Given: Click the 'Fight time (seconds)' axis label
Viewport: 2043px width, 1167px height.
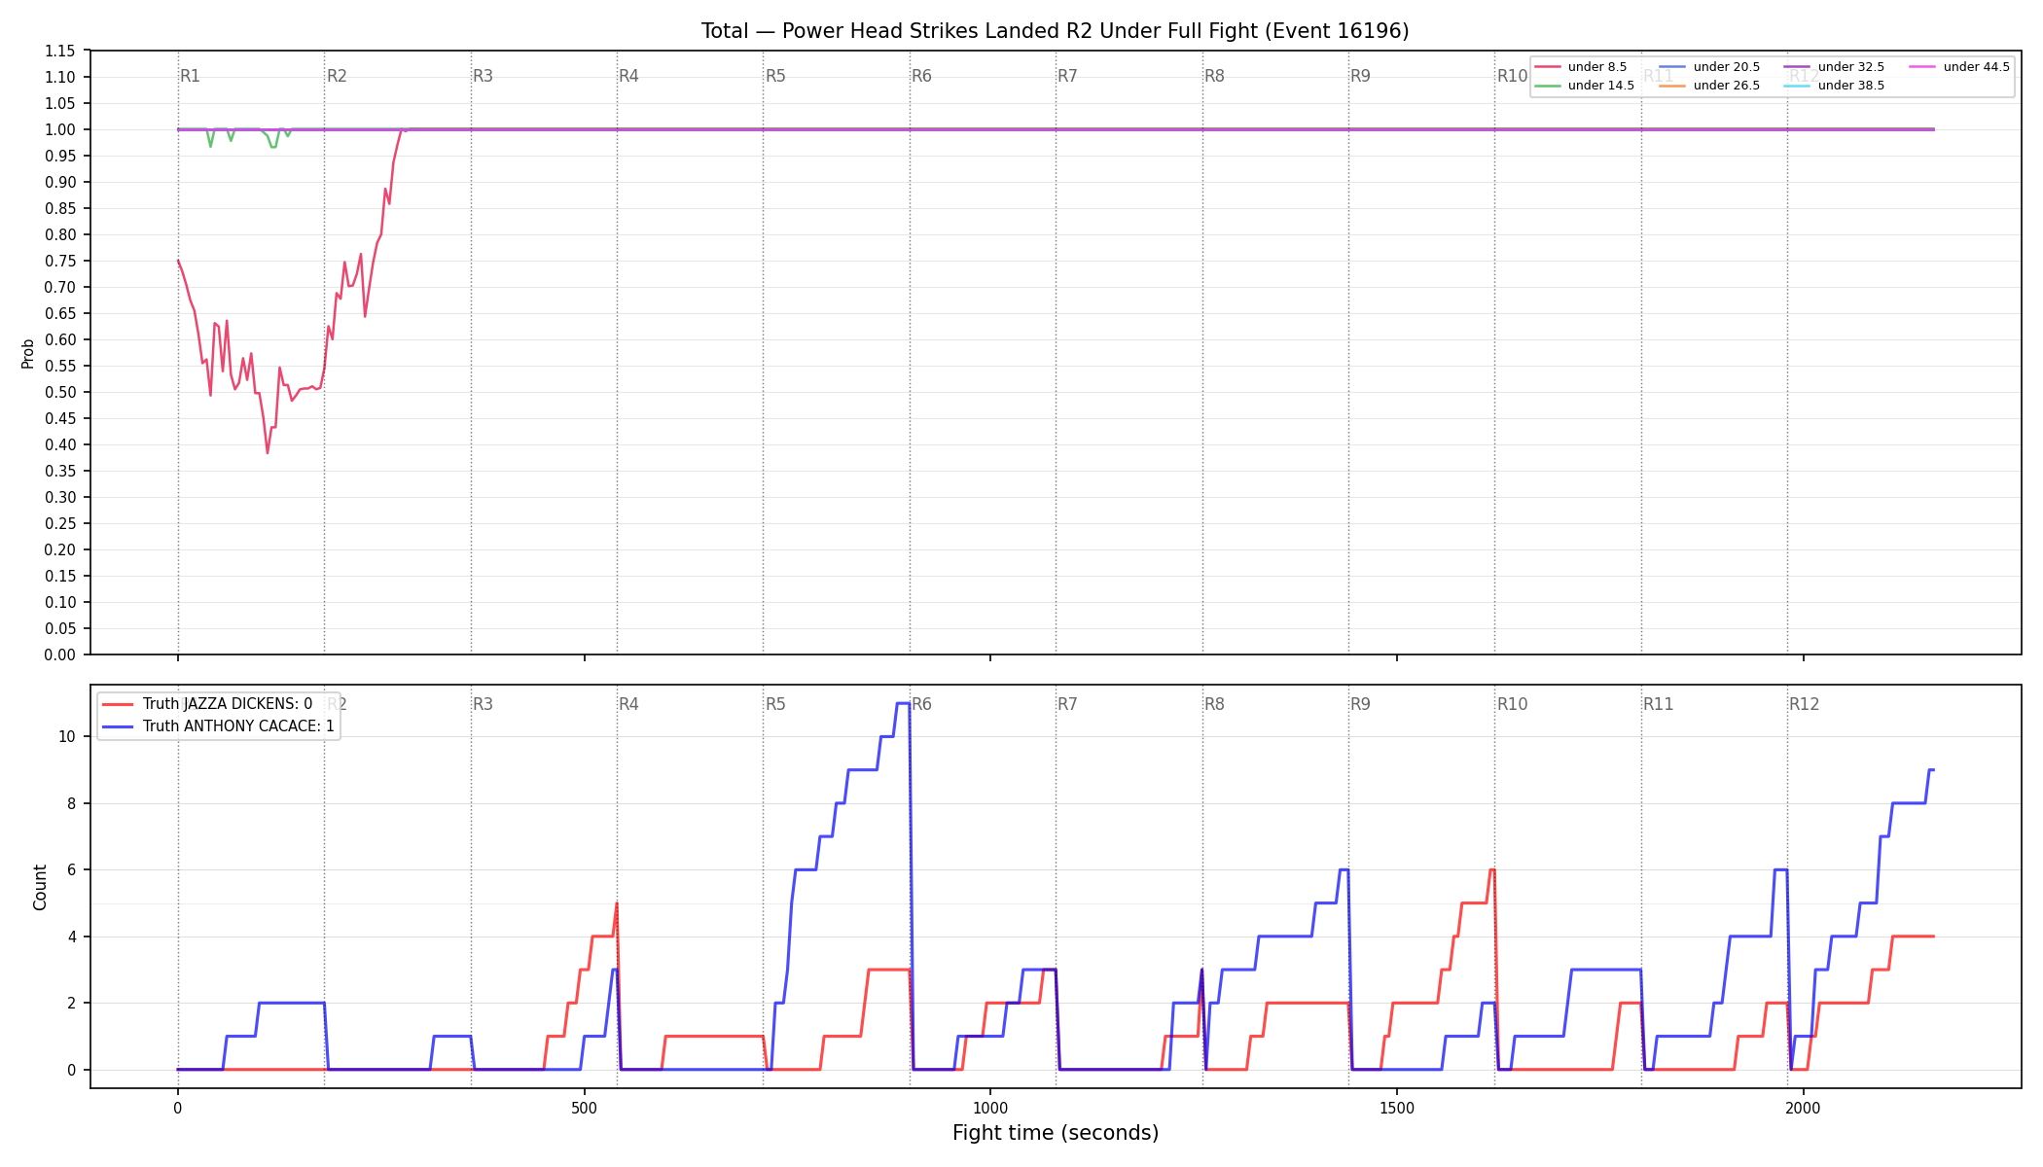Looking at the screenshot, I should (1056, 1133).
